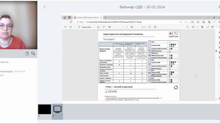Select slide thumbnail 1 (black)

tap(45, 109)
